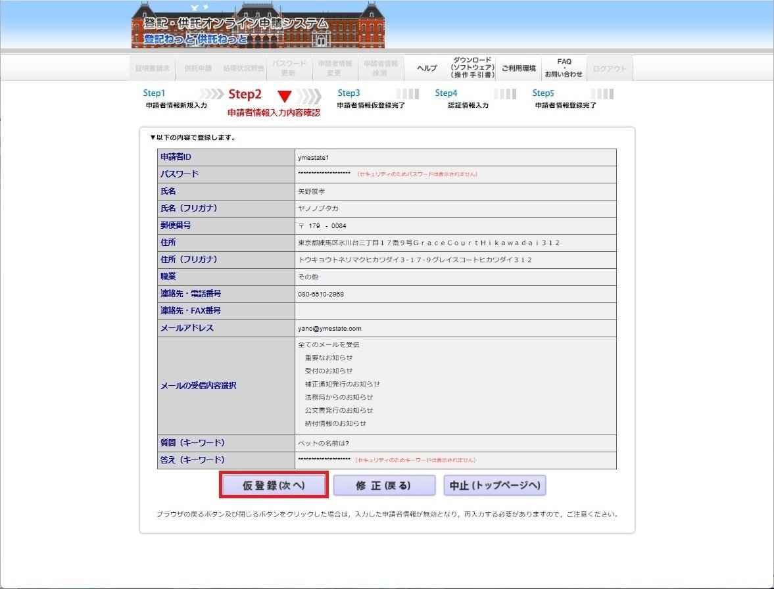Open the ヘルプ menu item

pos(427,68)
